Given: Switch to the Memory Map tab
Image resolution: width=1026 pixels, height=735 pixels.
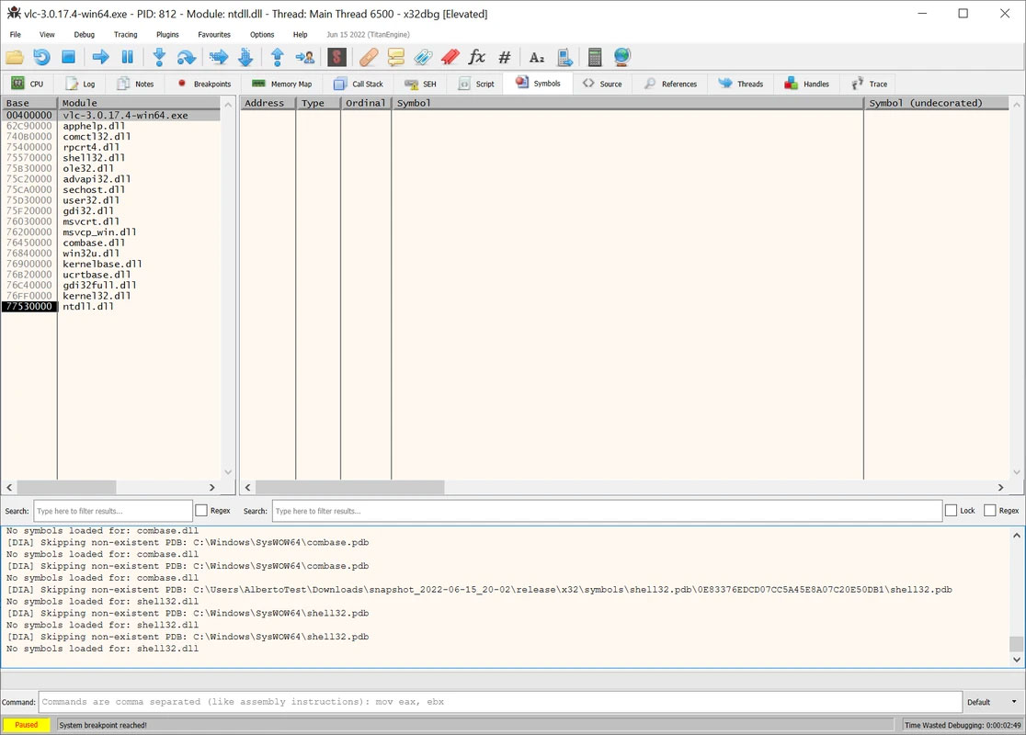Looking at the screenshot, I should click(x=282, y=84).
